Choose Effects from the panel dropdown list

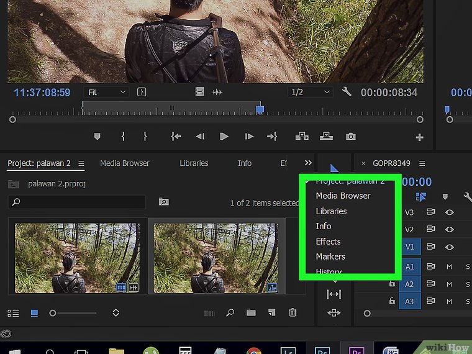click(x=328, y=241)
